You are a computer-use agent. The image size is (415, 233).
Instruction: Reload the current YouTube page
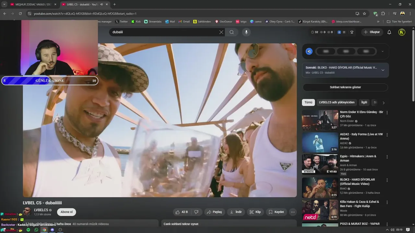pyautogui.click(x=20, y=14)
